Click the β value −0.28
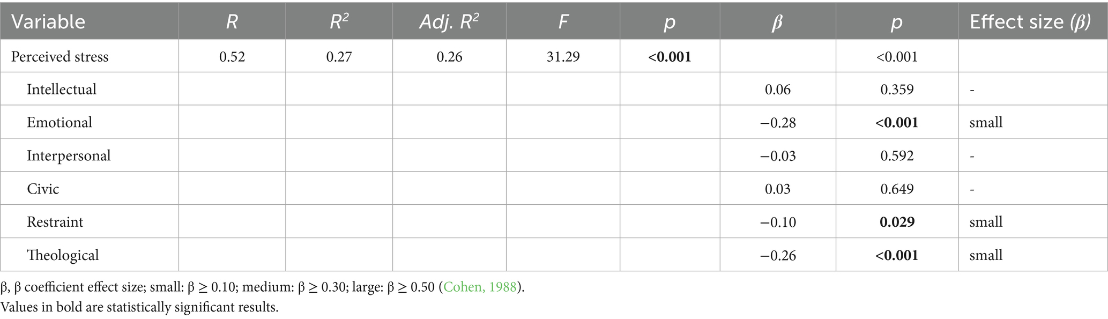Viewport: 1108px width, 319px height. pyautogui.click(x=778, y=122)
